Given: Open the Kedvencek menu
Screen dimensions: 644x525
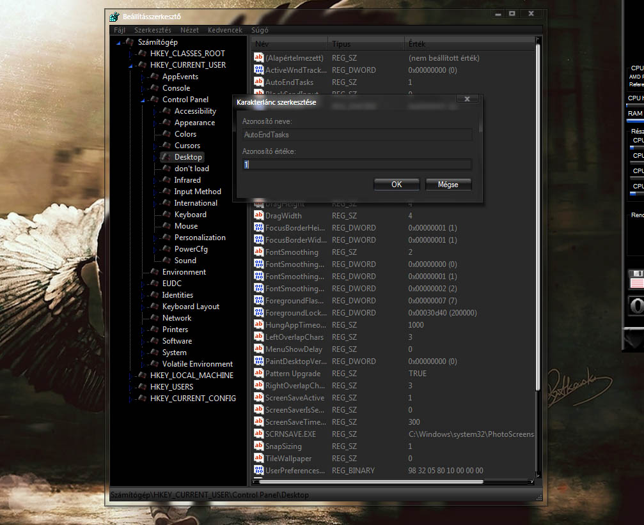Looking at the screenshot, I should pyautogui.click(x=225, y=30).
